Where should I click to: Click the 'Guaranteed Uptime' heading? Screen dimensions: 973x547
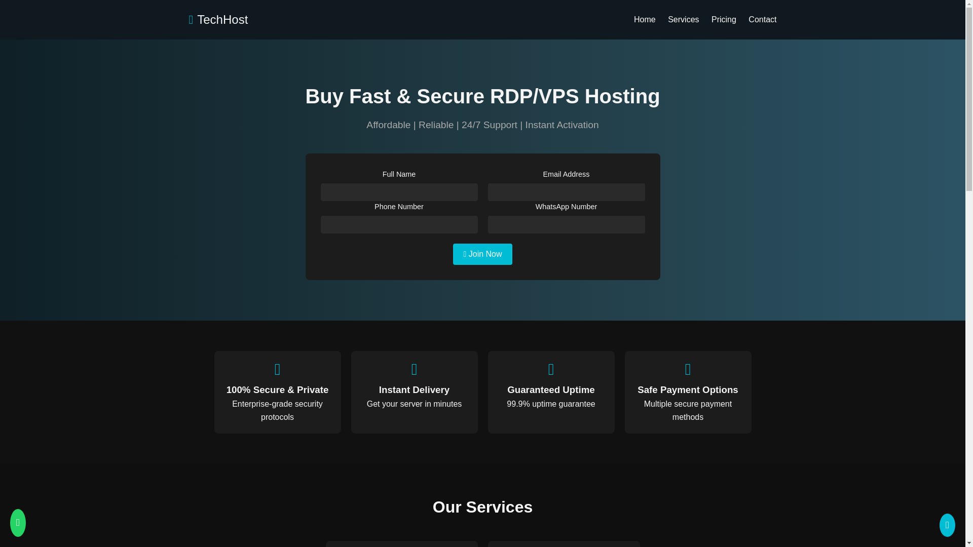pyautogui.click(x=551, y=390)
